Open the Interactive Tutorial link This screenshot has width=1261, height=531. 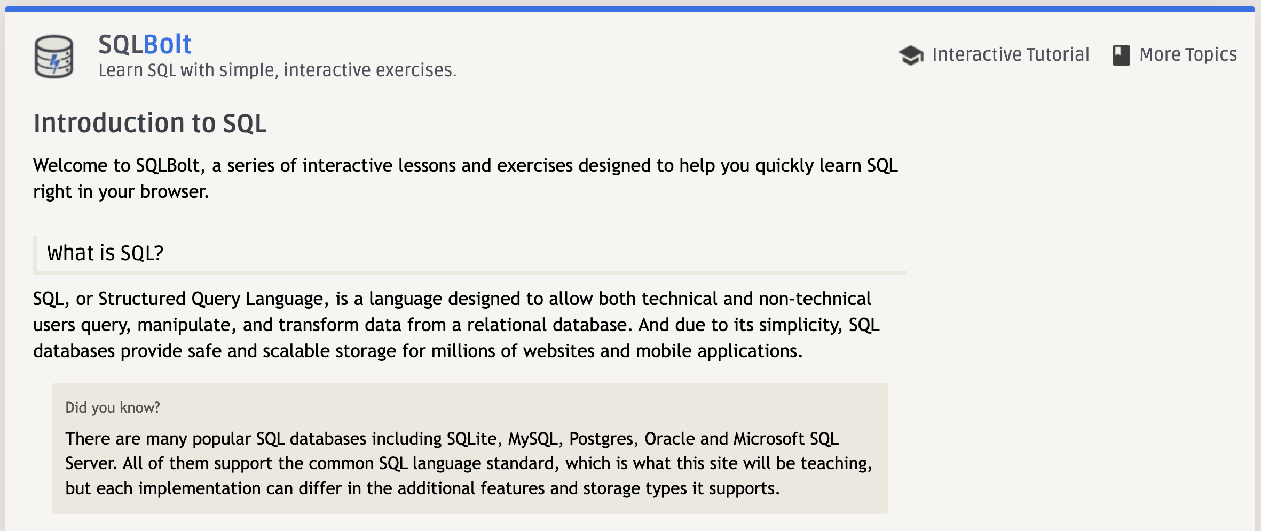pyautogui.click(x=1011, y=54)
